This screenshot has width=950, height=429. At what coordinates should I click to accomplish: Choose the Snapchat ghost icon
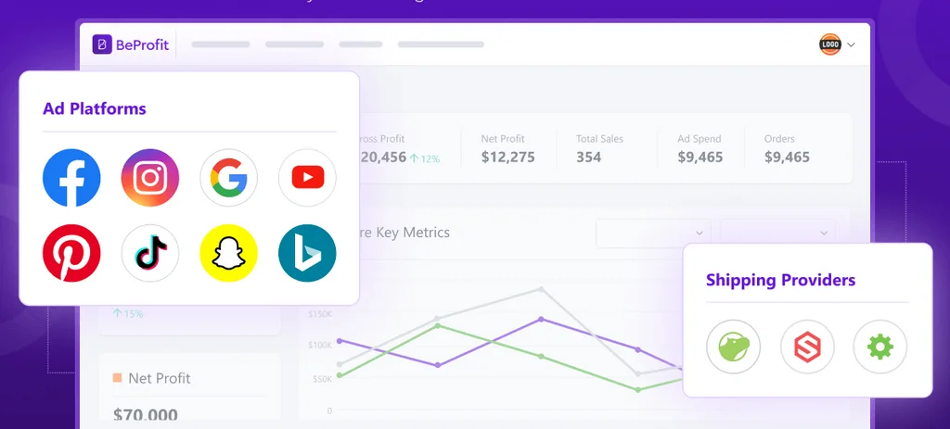coord(229,253)
